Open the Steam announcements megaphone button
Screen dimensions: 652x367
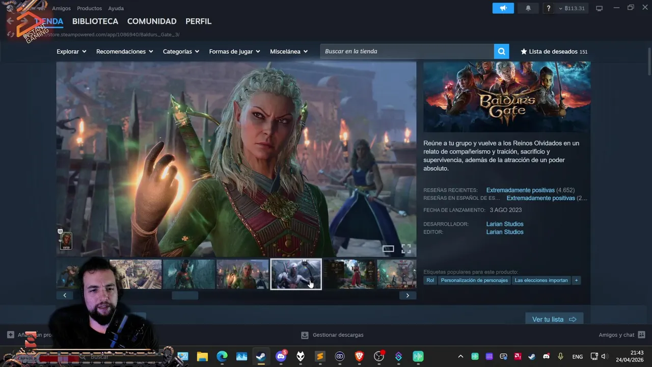[x=503, y=8]
